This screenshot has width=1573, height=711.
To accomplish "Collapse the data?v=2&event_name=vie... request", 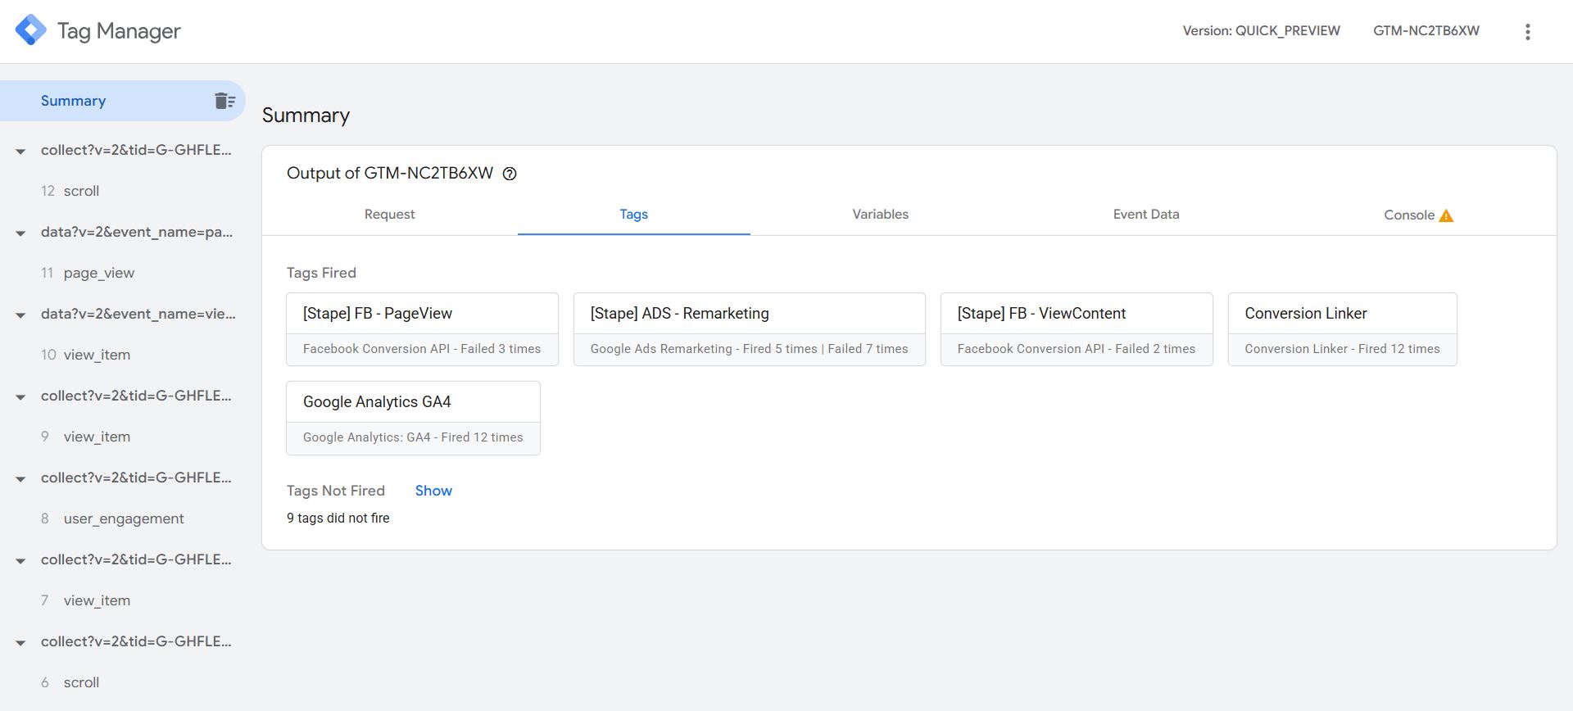I will (20, 315).
